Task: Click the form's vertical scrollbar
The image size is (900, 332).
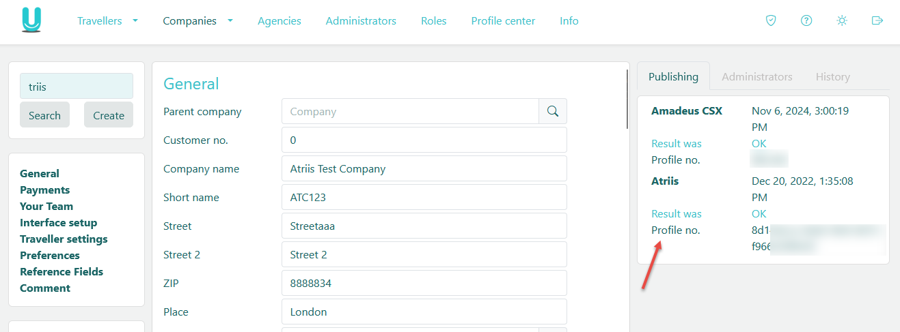Action: pos(627,99)
